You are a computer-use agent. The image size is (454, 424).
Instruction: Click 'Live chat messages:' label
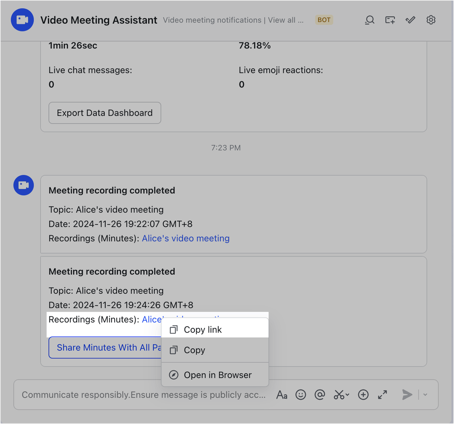(x=90, y=70)
